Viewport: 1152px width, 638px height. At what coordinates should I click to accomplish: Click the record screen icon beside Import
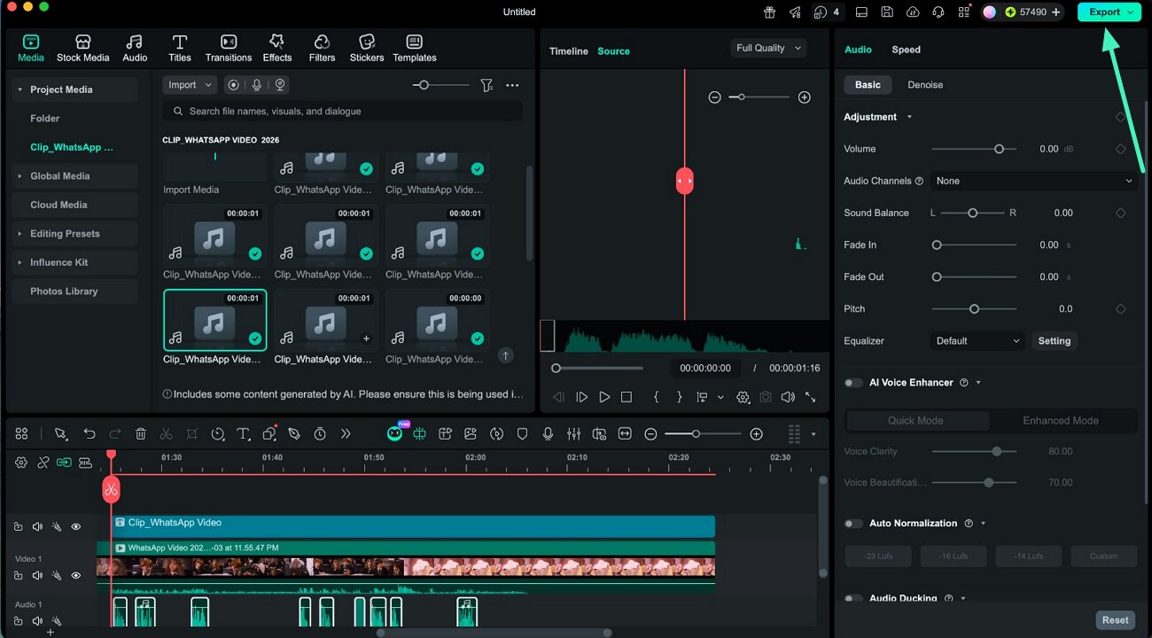point(234,85)
